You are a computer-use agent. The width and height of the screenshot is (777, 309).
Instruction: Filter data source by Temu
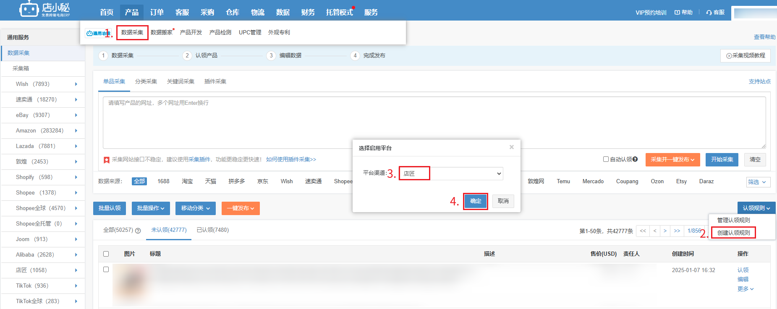pyautogui.click(x=563, y=182)
